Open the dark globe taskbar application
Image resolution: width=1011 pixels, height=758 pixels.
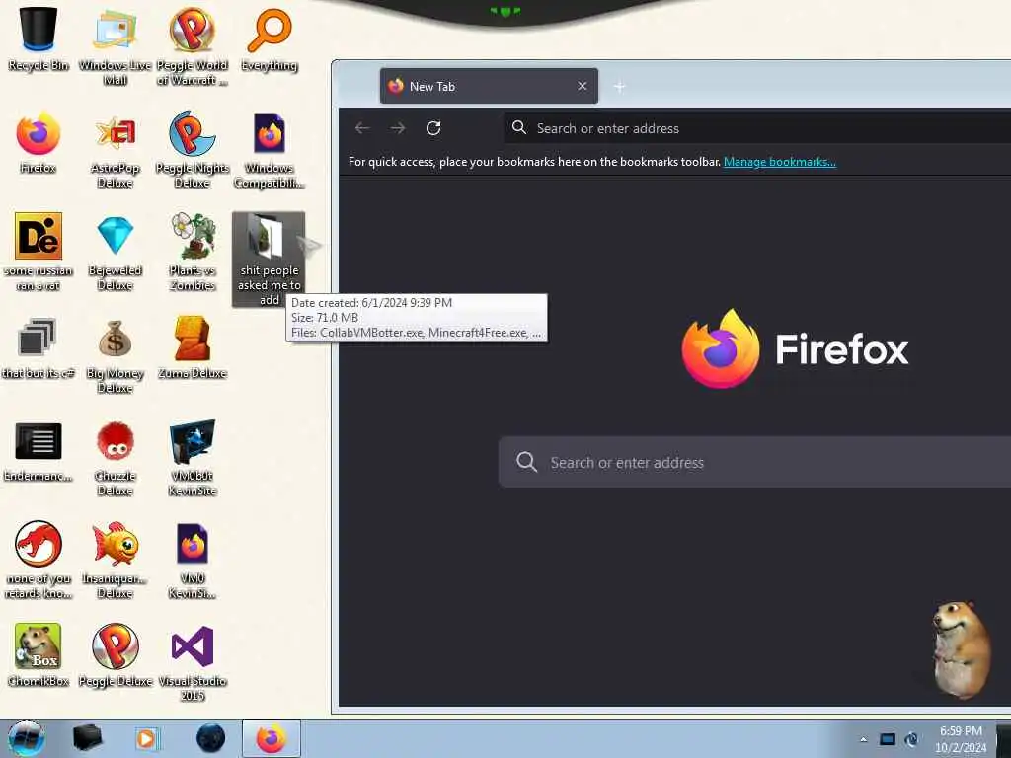[x=210, y=738]
